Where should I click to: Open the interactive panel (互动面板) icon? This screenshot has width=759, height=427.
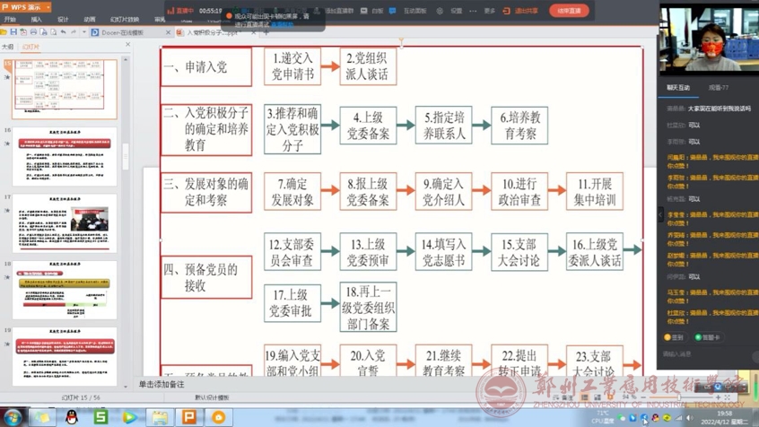point(393,11)
